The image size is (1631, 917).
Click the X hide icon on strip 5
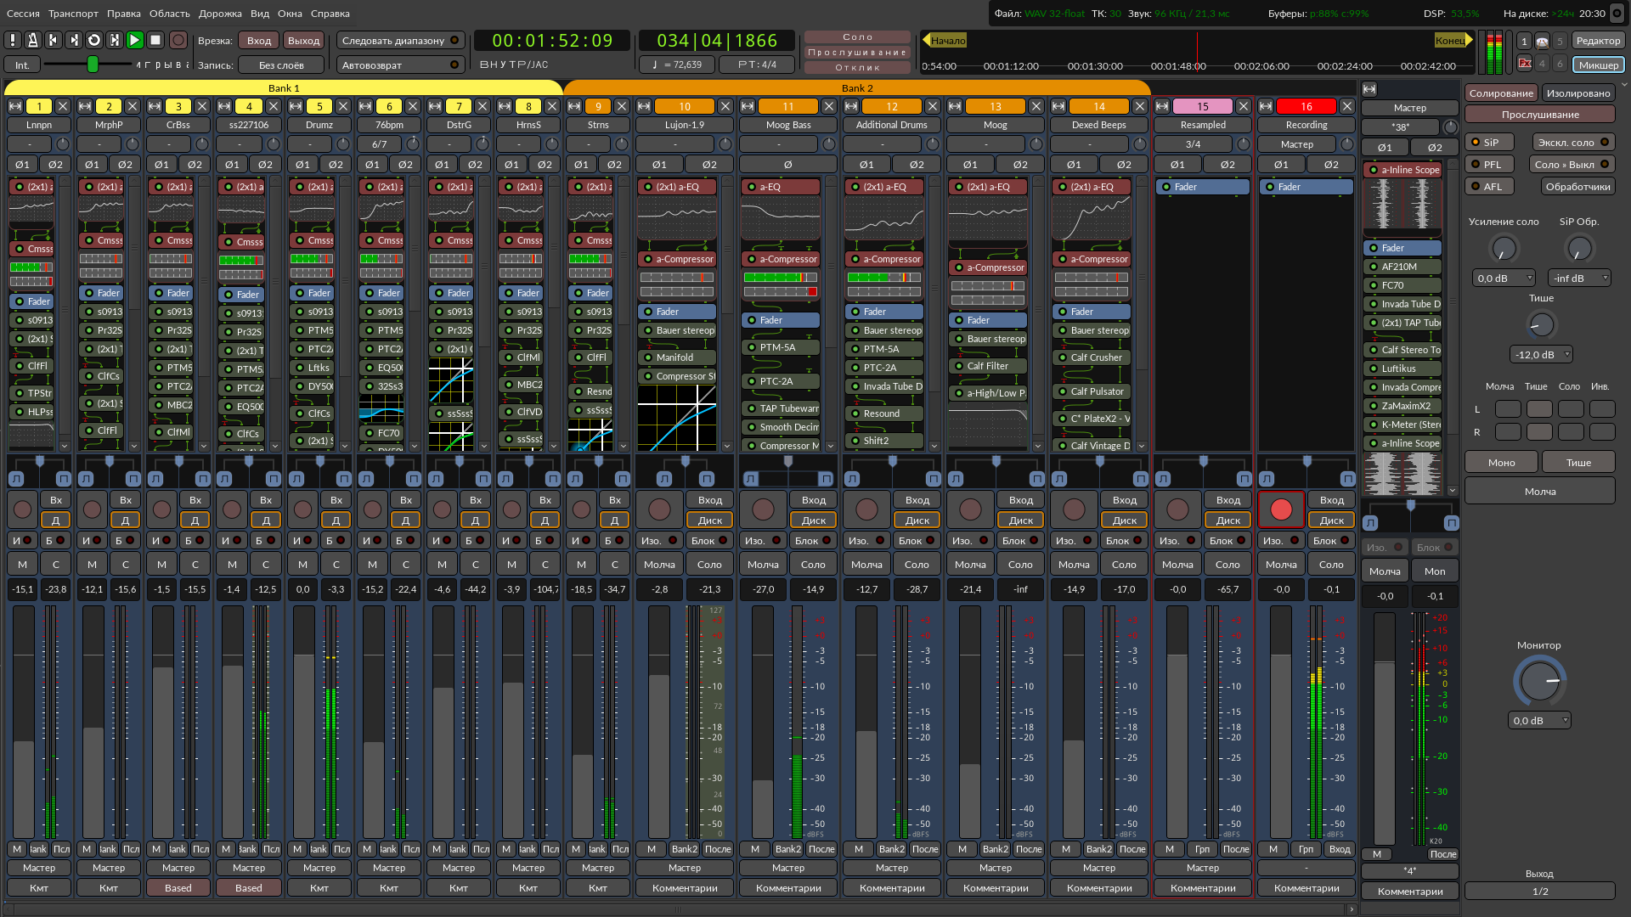[342, 106]
